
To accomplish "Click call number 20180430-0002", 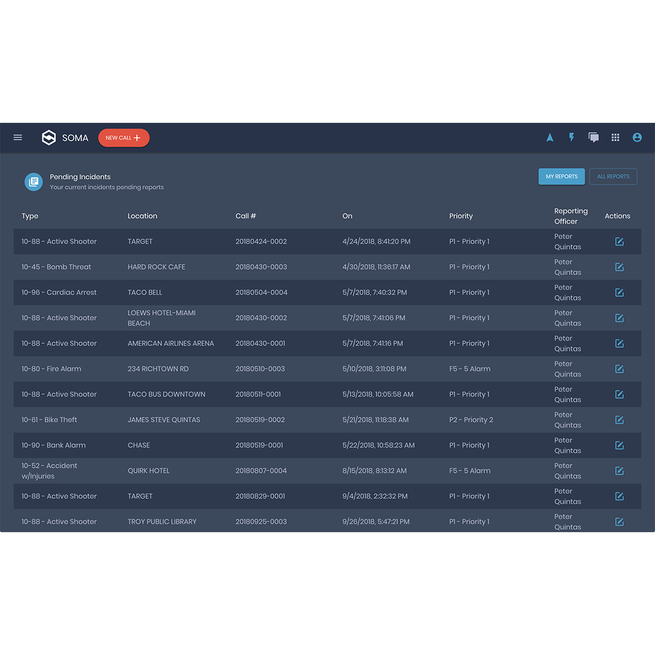I will 261,318.
